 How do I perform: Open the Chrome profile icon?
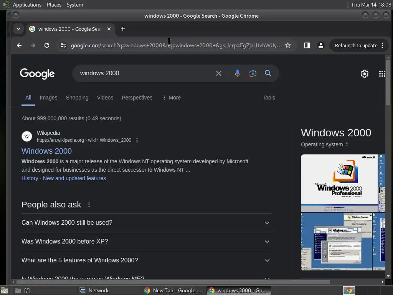pyautogui.click(x=320, y=45)
